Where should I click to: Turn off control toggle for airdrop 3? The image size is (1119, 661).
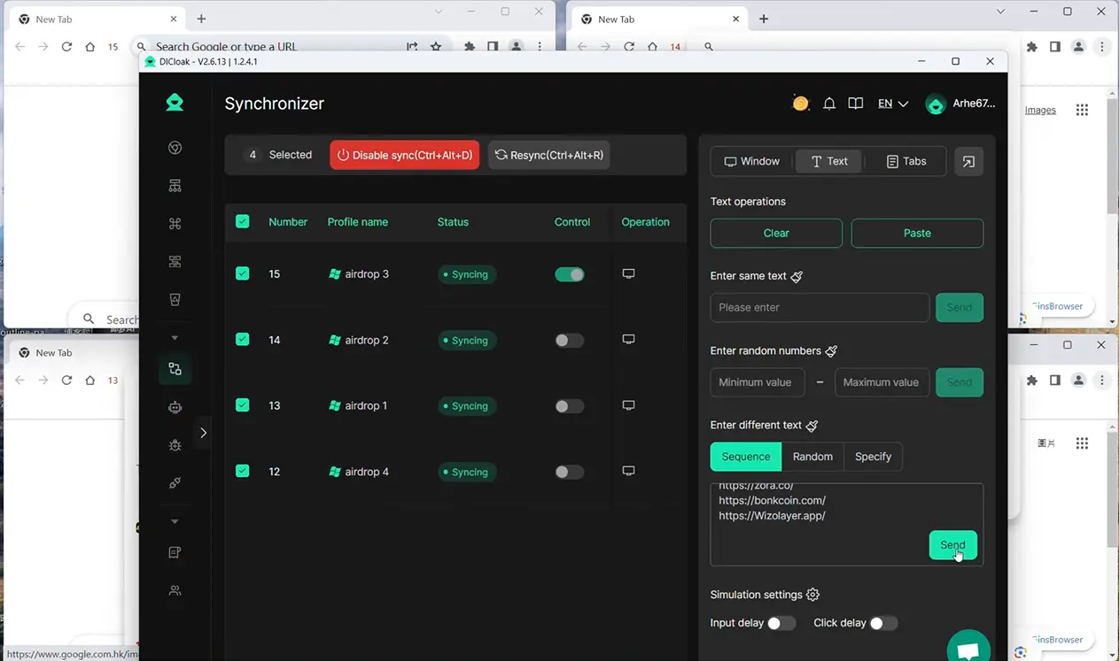570,274
